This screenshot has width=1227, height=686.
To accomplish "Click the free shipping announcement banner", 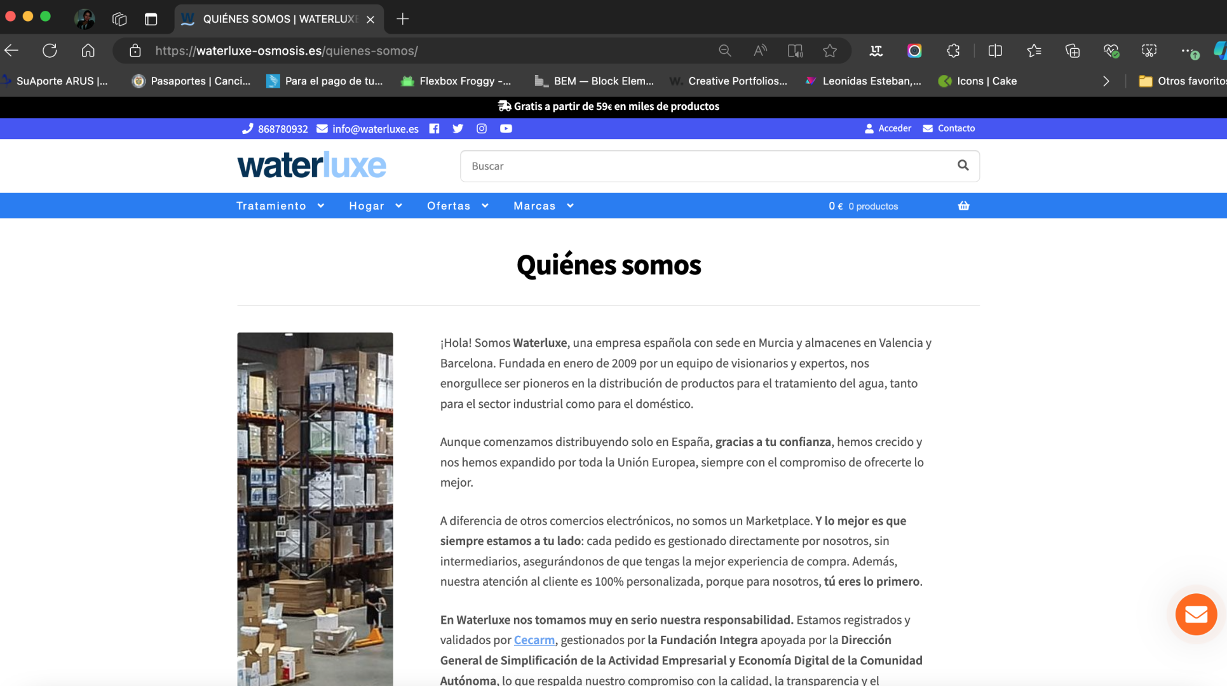I will pyautogui.click(x=609, y=106).
